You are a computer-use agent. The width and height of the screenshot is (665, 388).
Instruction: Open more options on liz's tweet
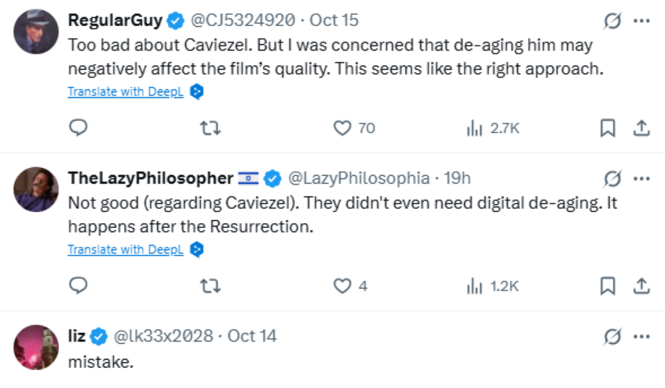pos(642,336)
